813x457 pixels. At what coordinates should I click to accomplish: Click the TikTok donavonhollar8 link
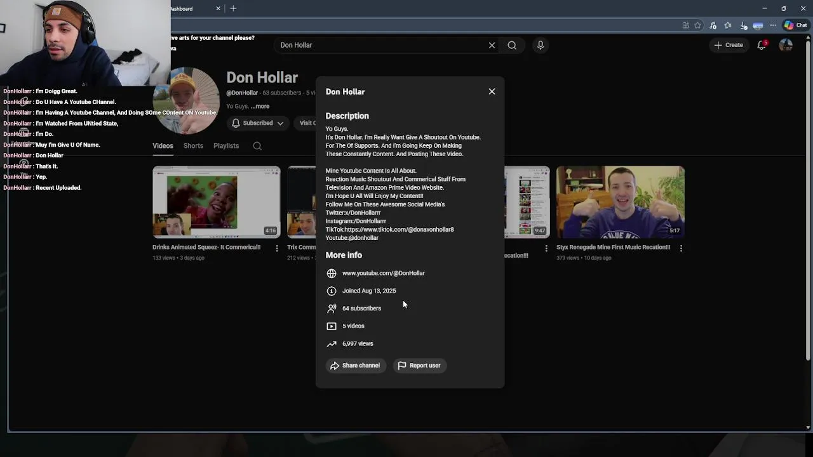[x=399, y=229]
